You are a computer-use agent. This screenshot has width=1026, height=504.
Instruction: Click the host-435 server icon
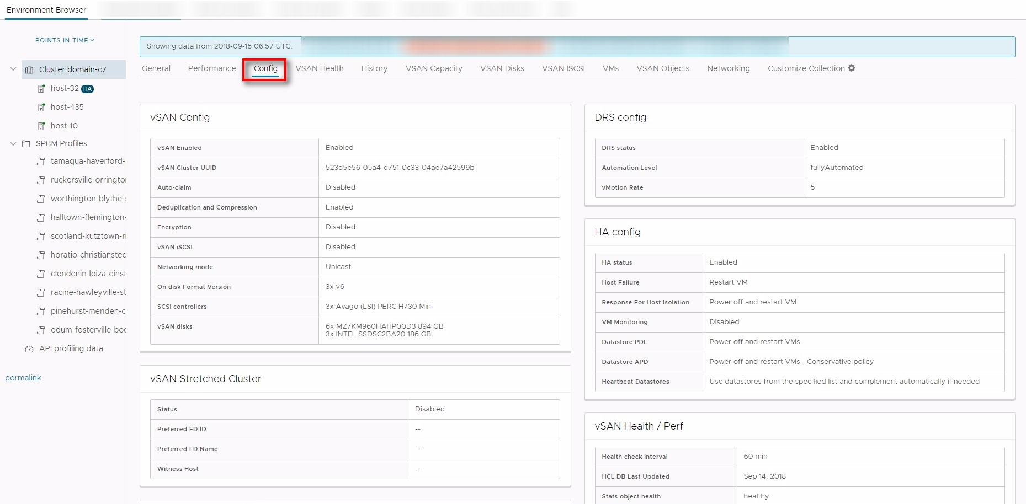pos(41,108)
